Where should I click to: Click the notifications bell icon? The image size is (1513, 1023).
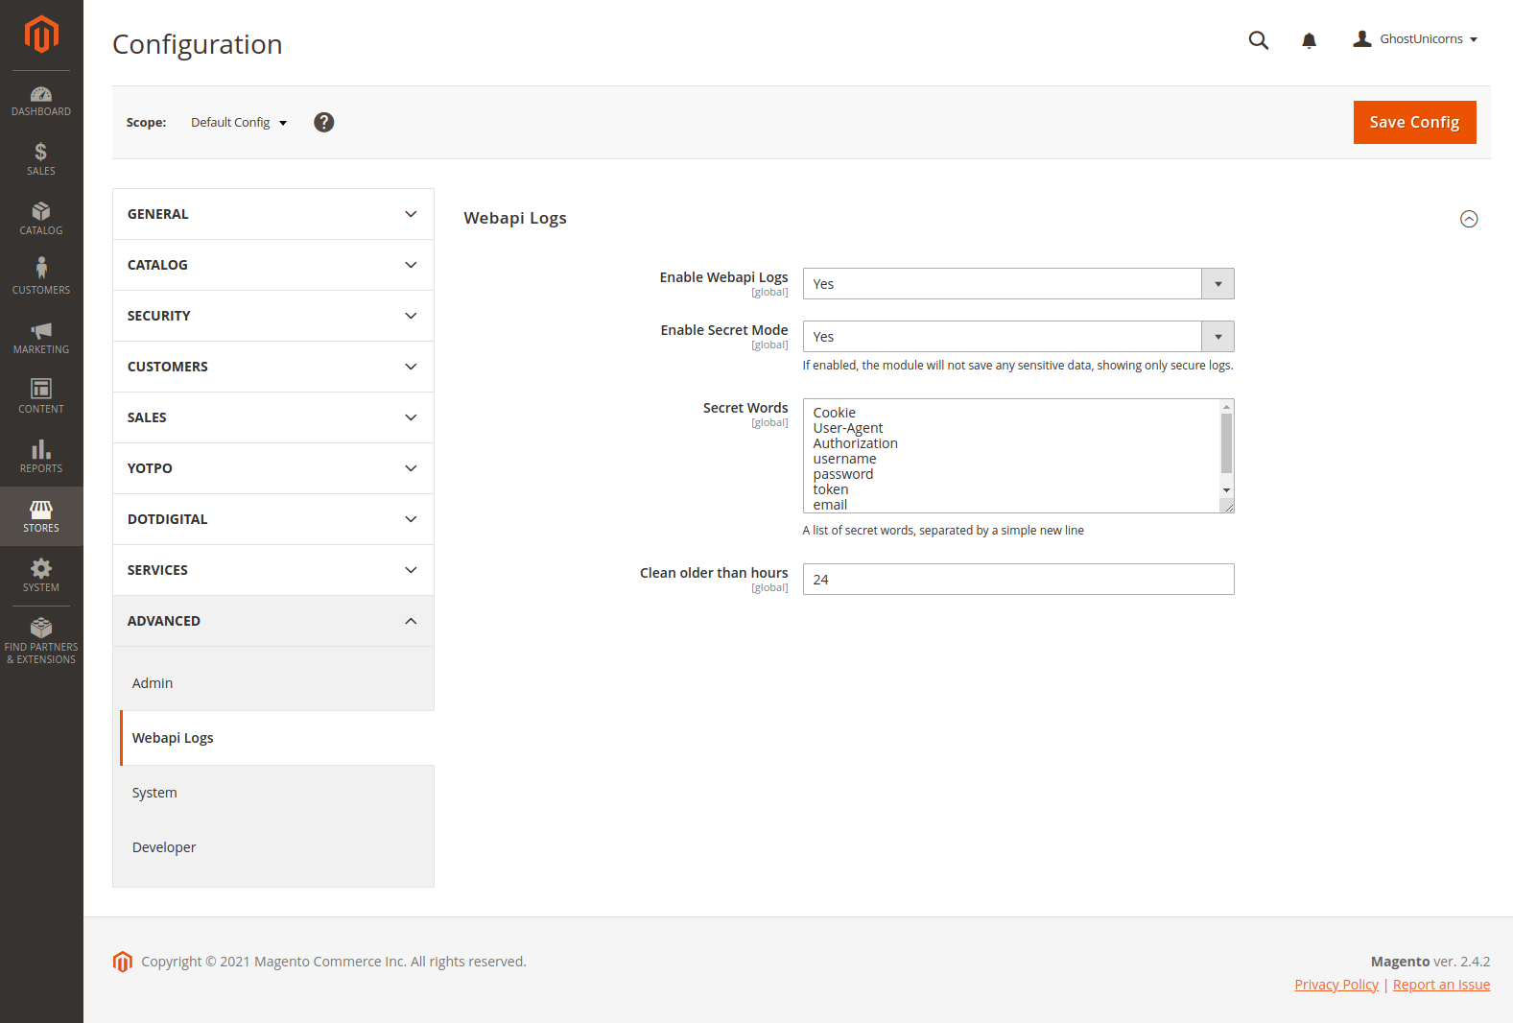point(1309,40)
